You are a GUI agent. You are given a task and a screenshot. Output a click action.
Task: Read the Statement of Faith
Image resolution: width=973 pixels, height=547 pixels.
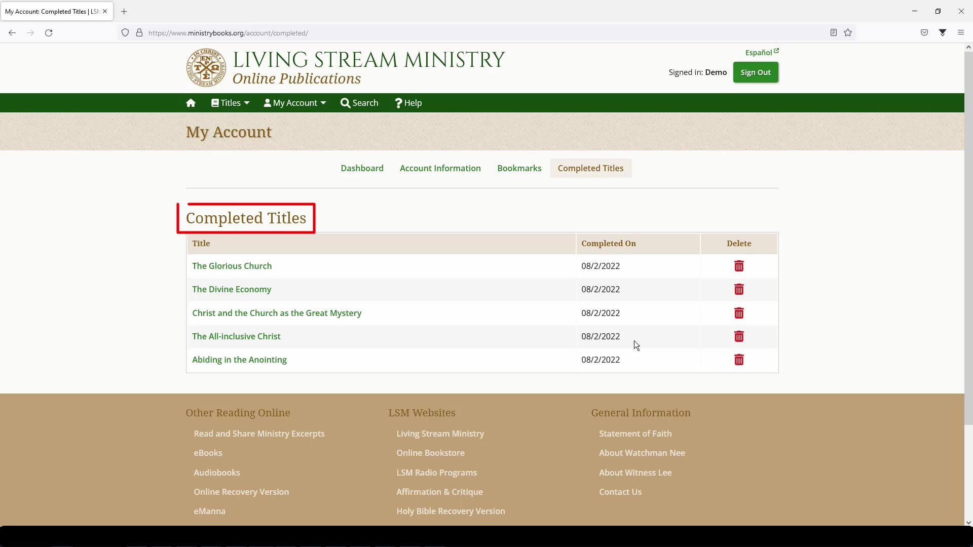coord(635,434)
